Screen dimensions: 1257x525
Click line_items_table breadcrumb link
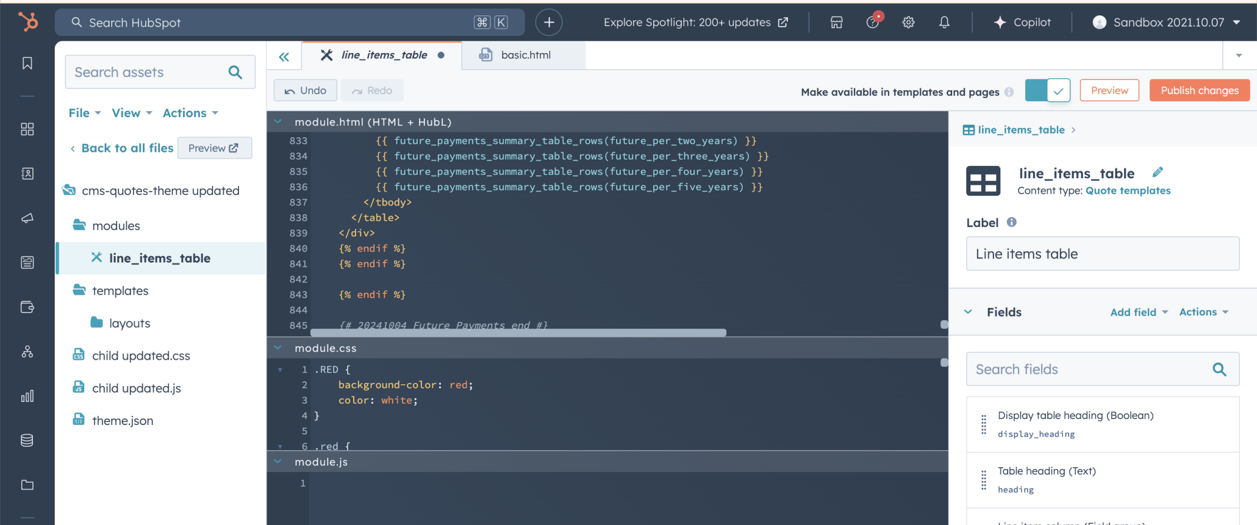tap(1021, 129)
